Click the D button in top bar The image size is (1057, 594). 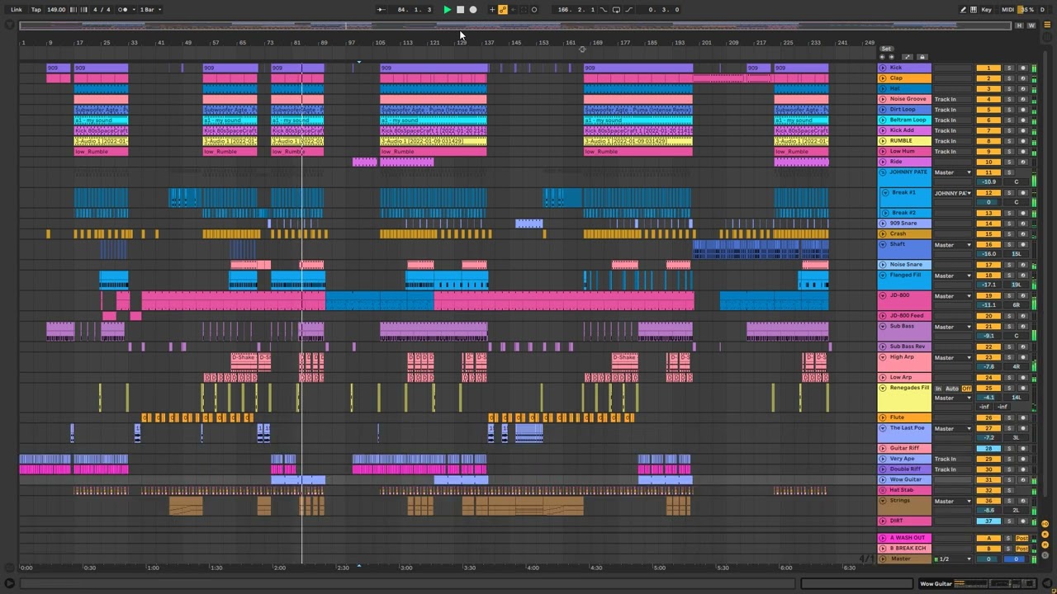[1044, 10]
